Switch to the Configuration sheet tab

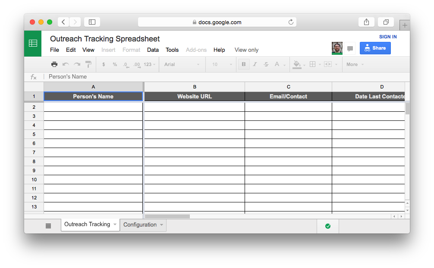[x=139, y=224]
